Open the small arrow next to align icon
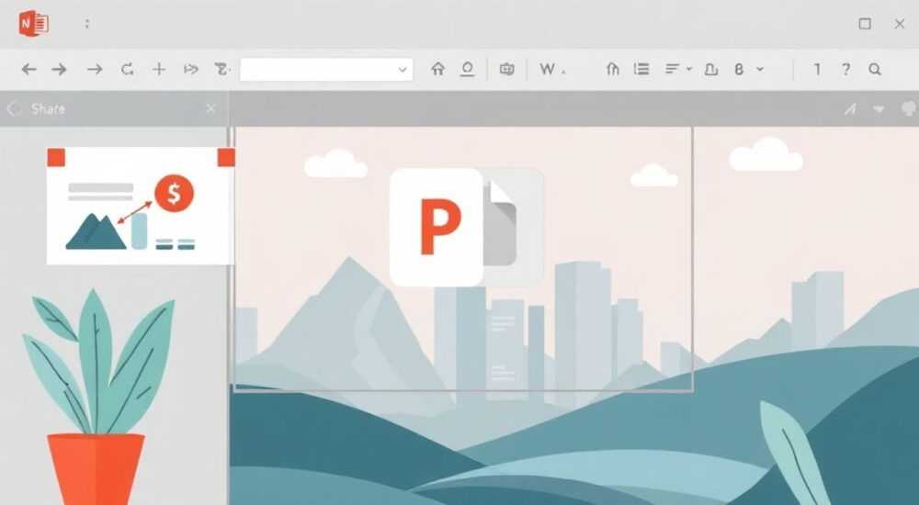 689,69
